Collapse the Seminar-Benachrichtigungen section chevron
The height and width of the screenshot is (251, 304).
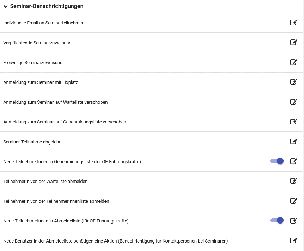click(6, 6)
